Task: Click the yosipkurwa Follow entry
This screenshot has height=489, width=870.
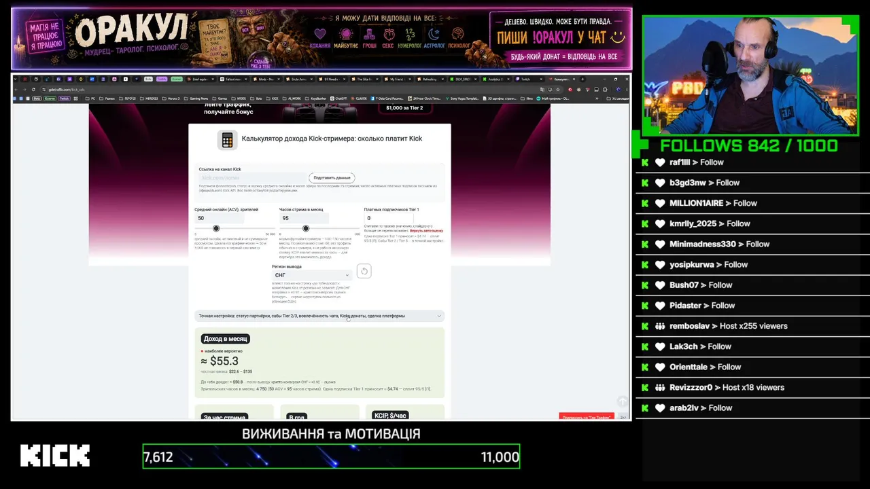Action: coord(708,264)
